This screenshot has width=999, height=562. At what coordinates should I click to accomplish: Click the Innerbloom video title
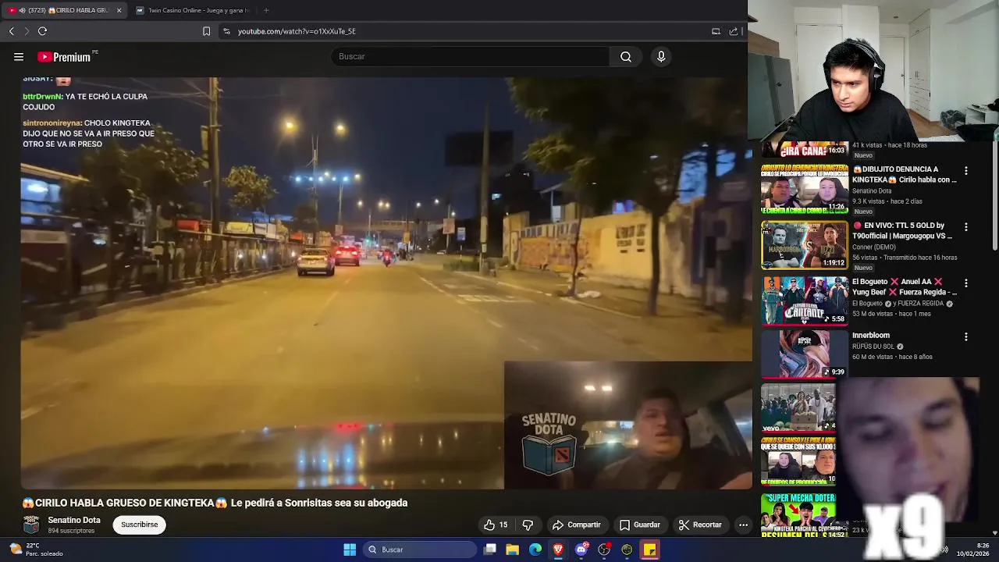(871, 336)
